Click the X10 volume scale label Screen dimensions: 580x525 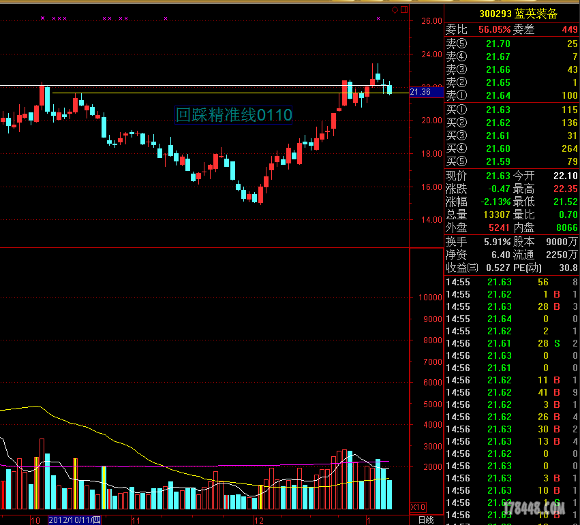coord(417,507)
